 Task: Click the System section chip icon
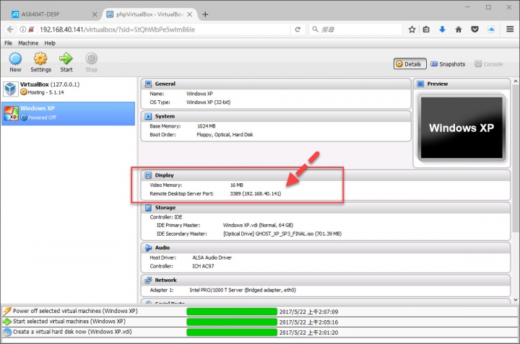(148, 116)
